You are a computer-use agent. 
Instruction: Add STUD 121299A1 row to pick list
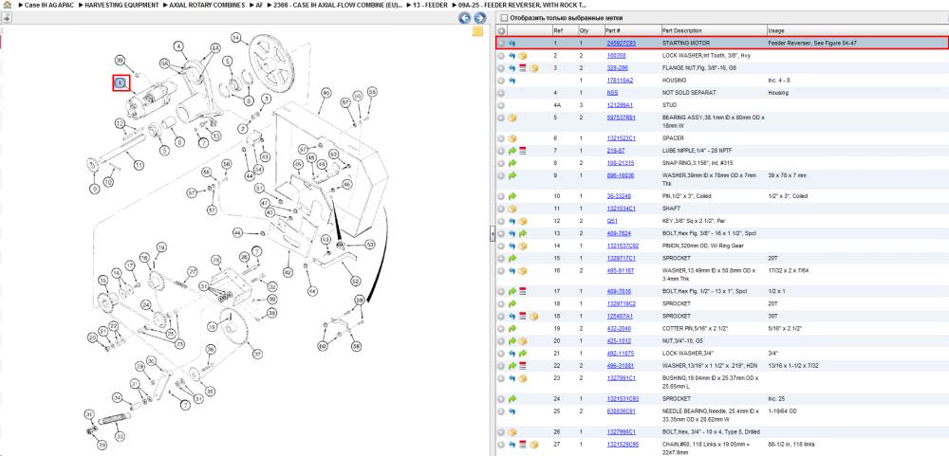pos(501,105)
